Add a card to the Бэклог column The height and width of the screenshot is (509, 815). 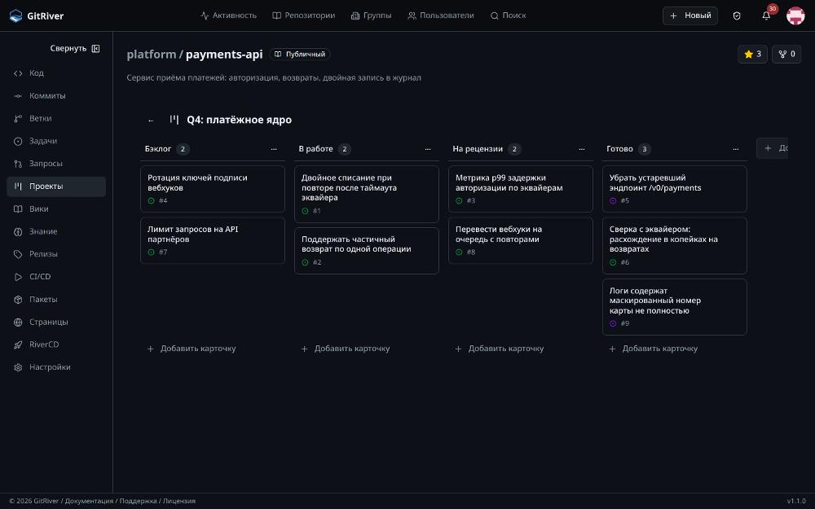pyautogui.click(x=192, y=349)
